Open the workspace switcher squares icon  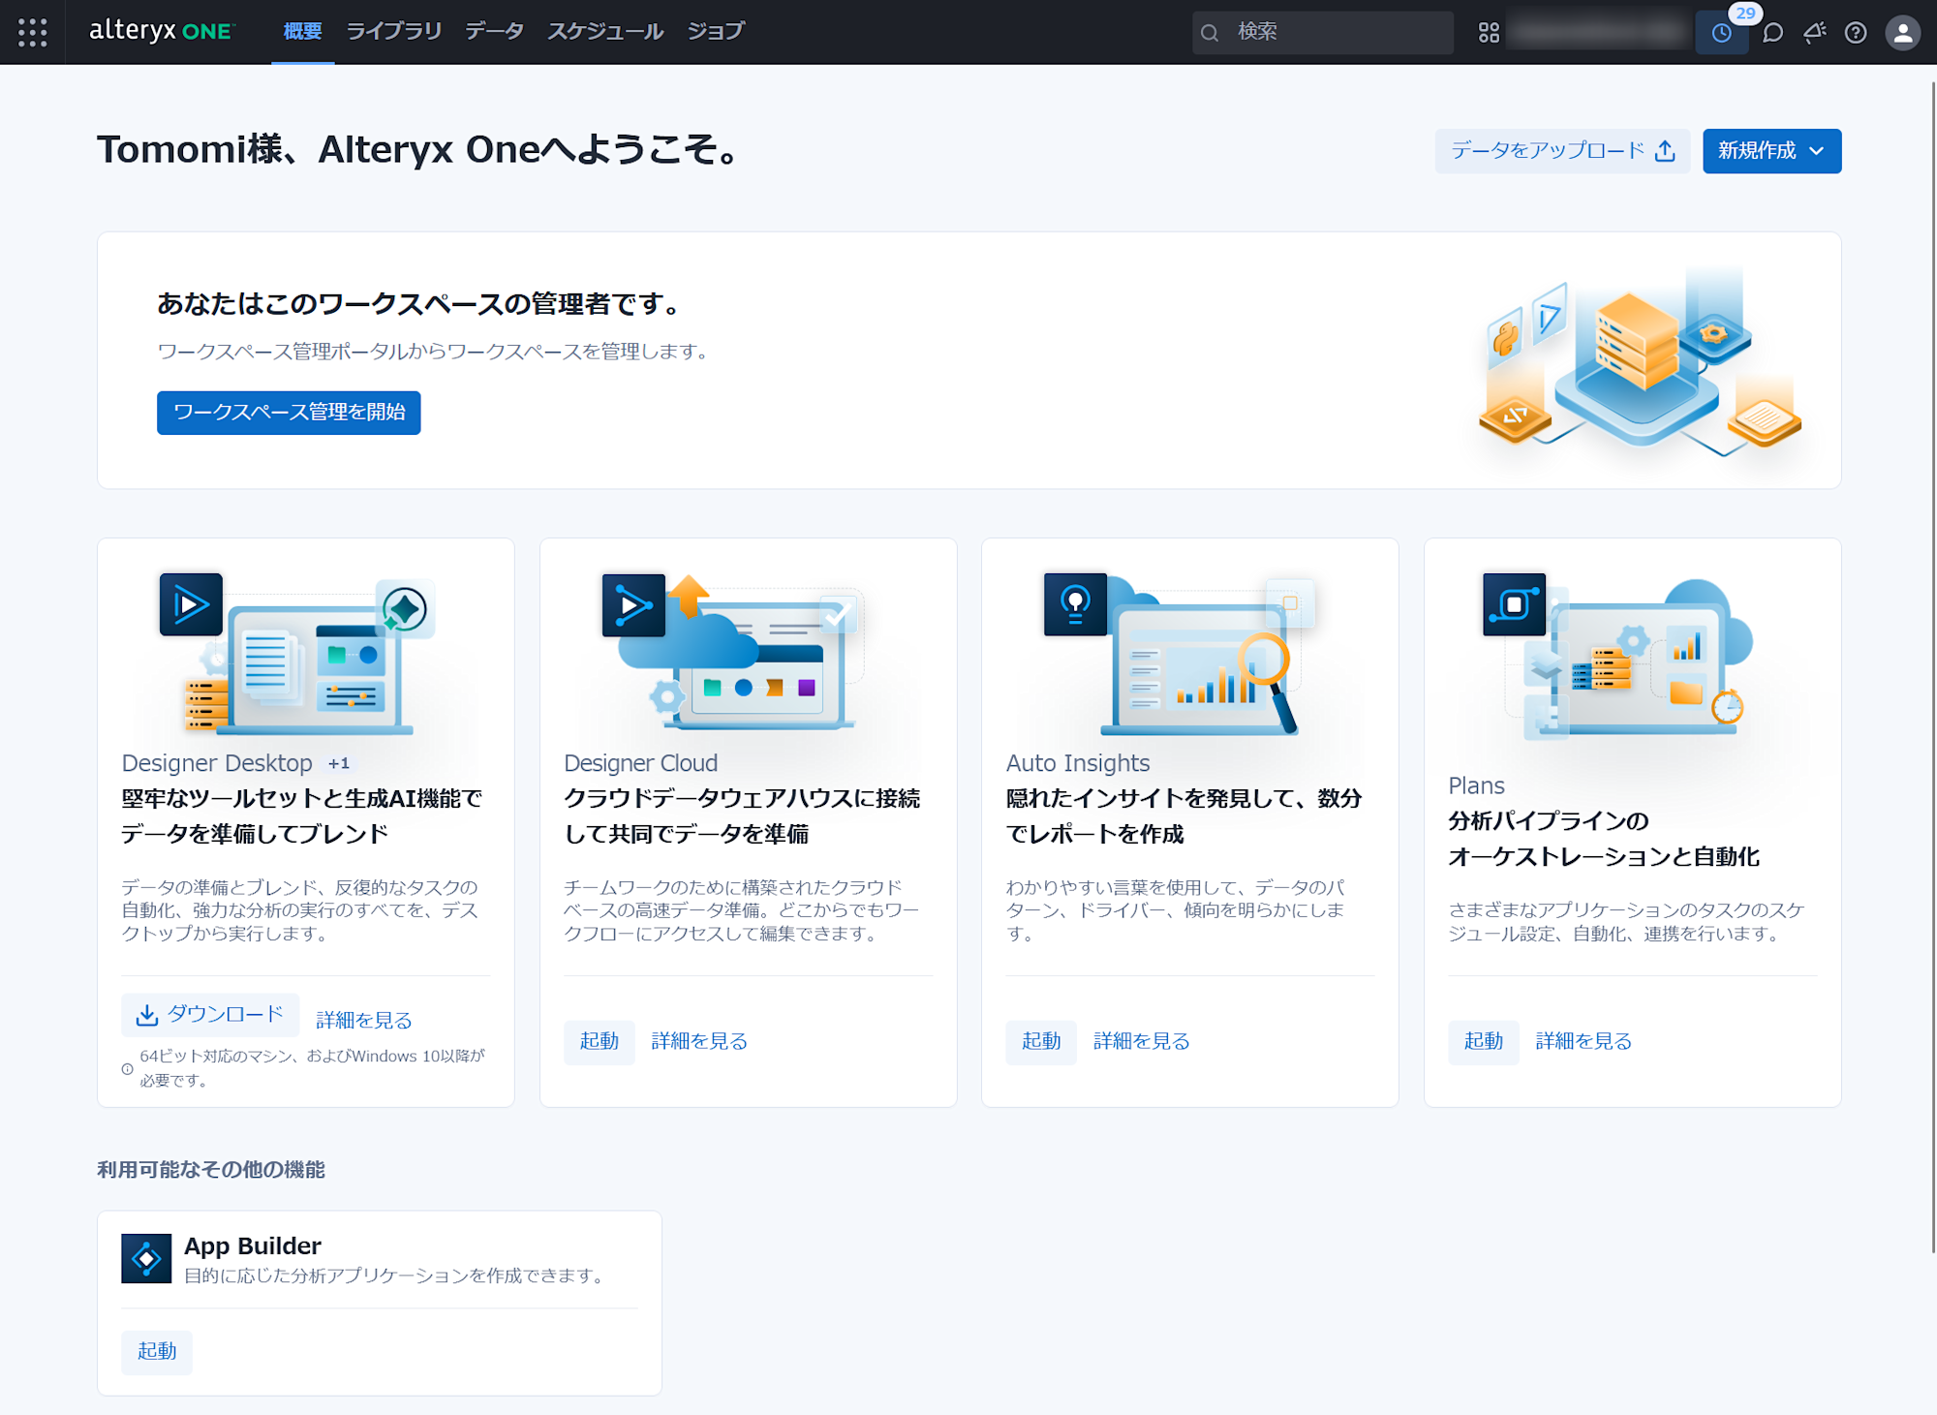pos(1489,33)
